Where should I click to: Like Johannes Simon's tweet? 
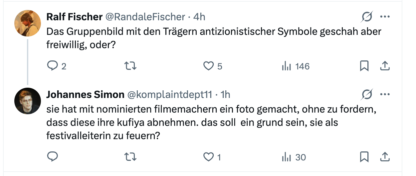208,157
